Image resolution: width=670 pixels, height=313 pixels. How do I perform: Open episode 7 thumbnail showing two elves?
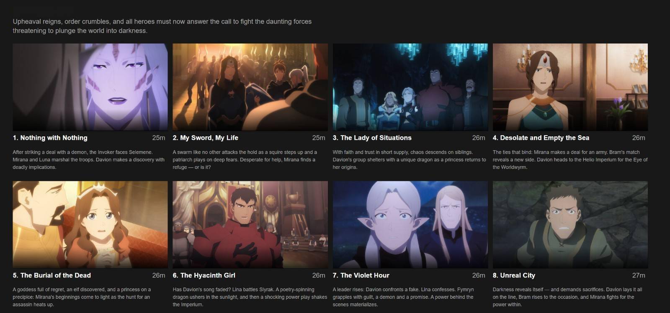[x=410, y=225]
